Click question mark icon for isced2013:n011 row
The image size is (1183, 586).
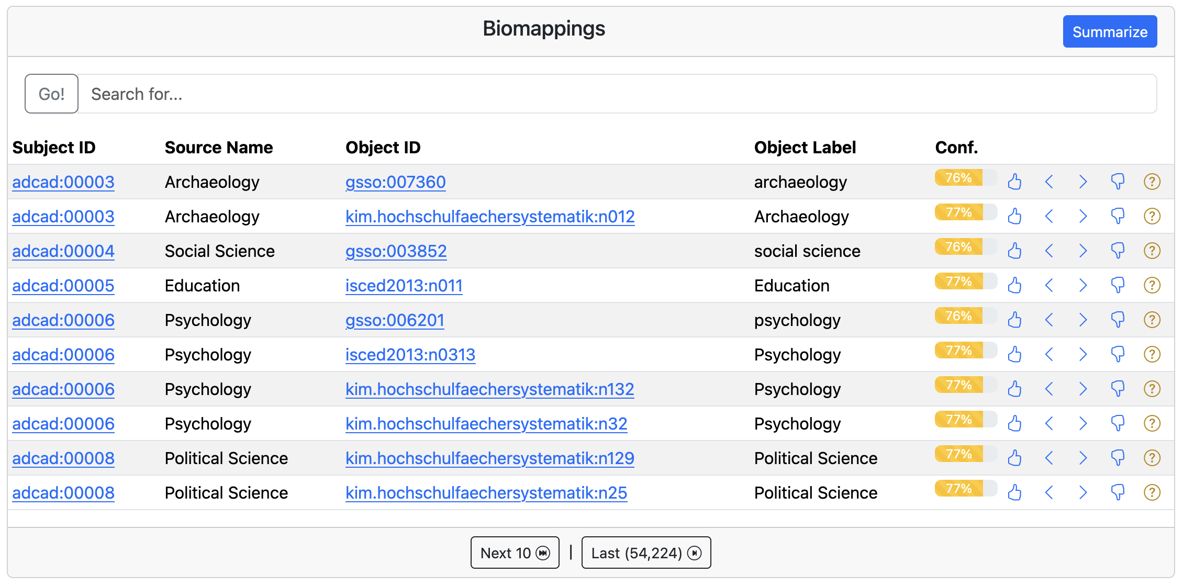point(1152,285)
